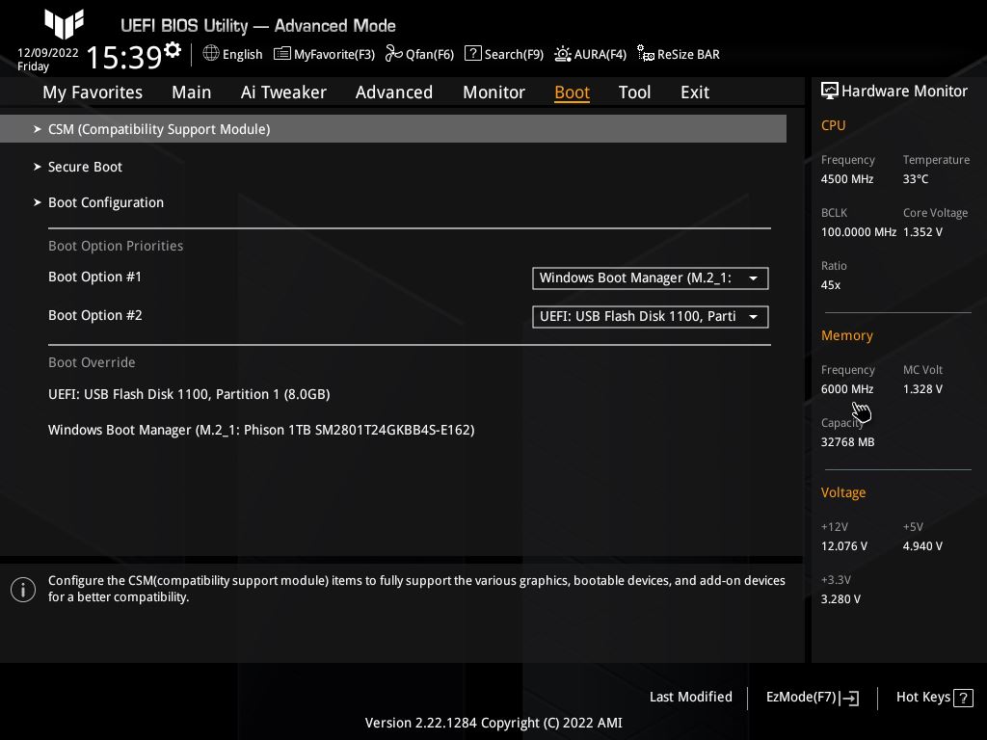
Task: Click the Qfan fan icon
Action: pyautogui.click(x=393, y=54)
